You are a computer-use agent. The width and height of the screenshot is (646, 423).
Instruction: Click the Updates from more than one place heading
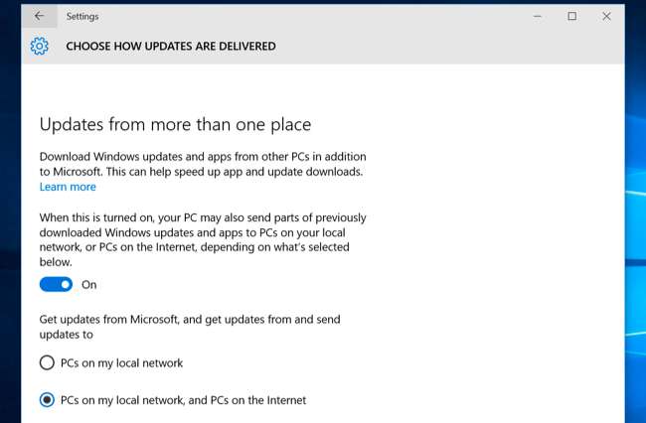175,124
